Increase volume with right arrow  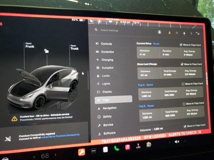pyautogui.click(x=185, y=141)
